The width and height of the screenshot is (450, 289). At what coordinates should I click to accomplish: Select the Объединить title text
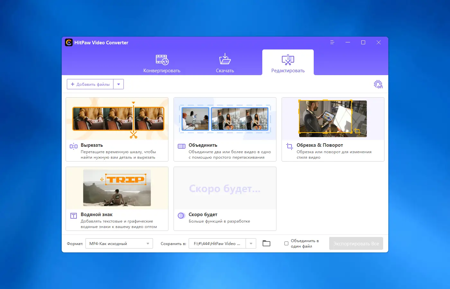coord(203,145)
